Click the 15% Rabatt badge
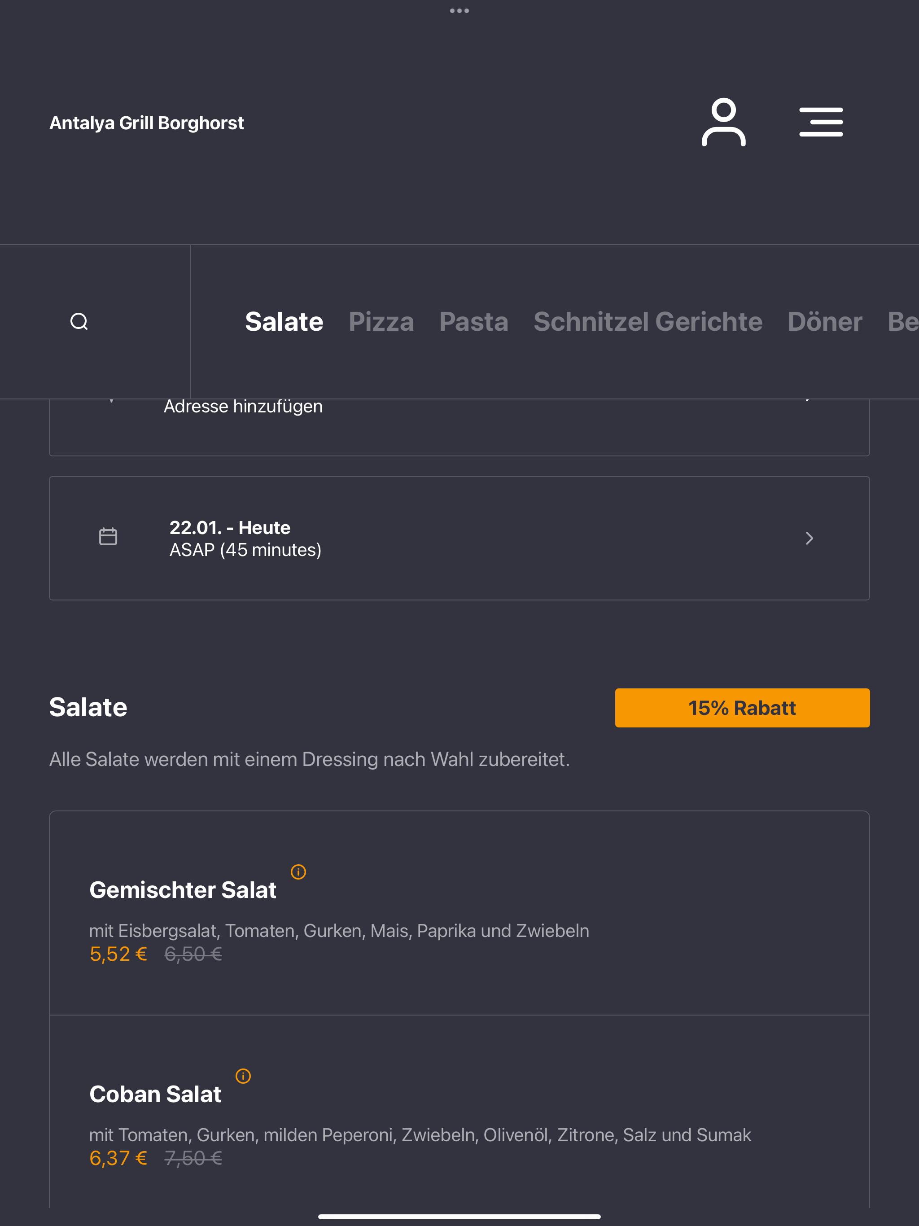Image resolution: width=919 pixels, height=1226 pixels. pyautogui.click(x=742, y=708)
